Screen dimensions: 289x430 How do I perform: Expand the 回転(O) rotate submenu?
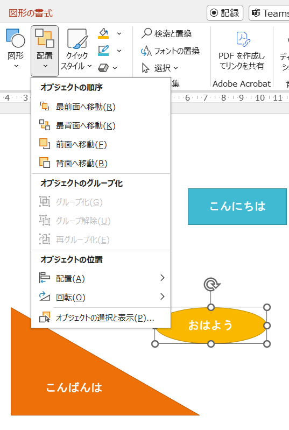pos(101,297)
